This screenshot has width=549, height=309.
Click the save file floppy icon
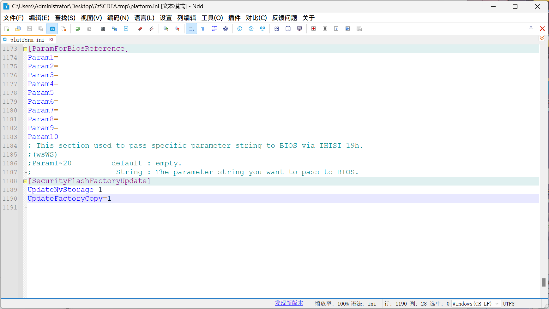[29, 29]
